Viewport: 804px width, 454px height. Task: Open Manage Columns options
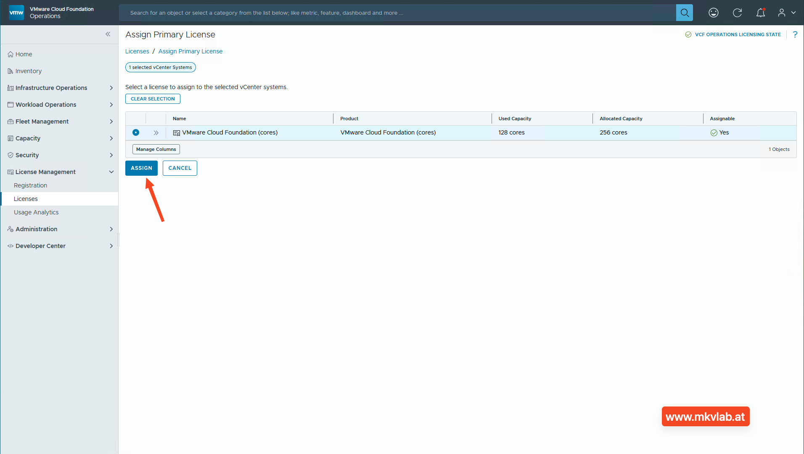[x=156, y=149]
